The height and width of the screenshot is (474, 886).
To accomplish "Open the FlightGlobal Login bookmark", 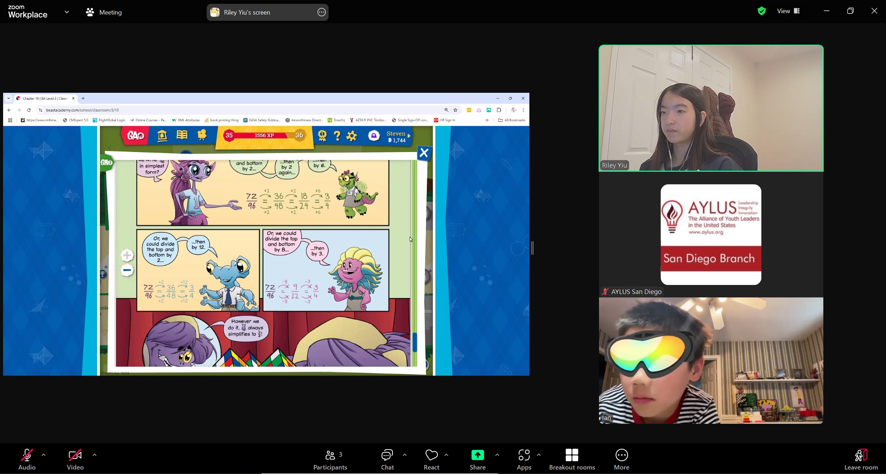I will pos(109,120).
